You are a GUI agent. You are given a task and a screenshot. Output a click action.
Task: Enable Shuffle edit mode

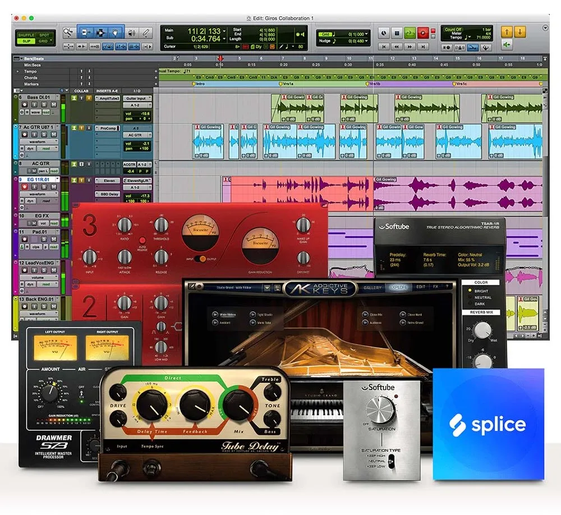[26, 35]
